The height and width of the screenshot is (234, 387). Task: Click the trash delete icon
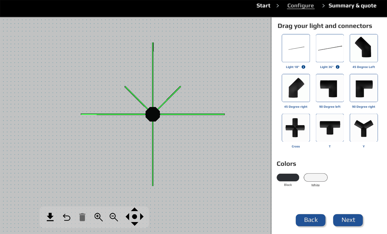click(82, 217)
